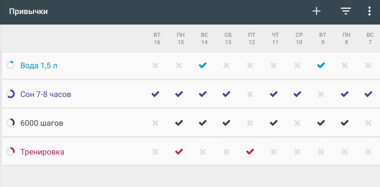Image resolution: width=380 pixels, height=187 pixels.
Task: Open the filter and sort icon
Action: tap(345, 12)
